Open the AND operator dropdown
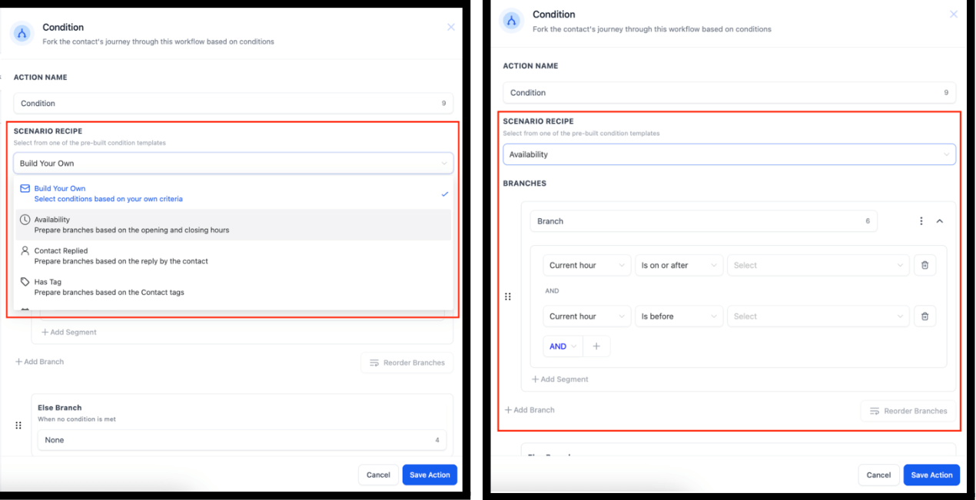 563,346
